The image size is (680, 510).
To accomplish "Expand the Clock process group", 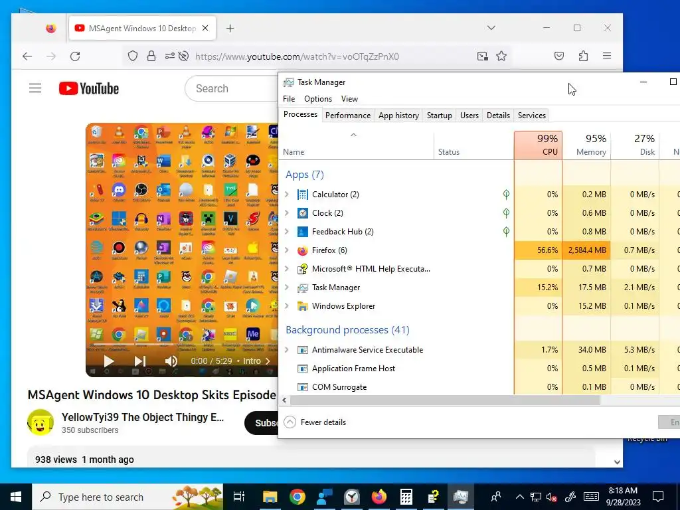I will [x=287, y=213].
